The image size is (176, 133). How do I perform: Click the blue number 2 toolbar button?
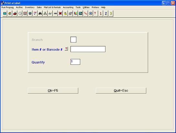click(106, 14)
